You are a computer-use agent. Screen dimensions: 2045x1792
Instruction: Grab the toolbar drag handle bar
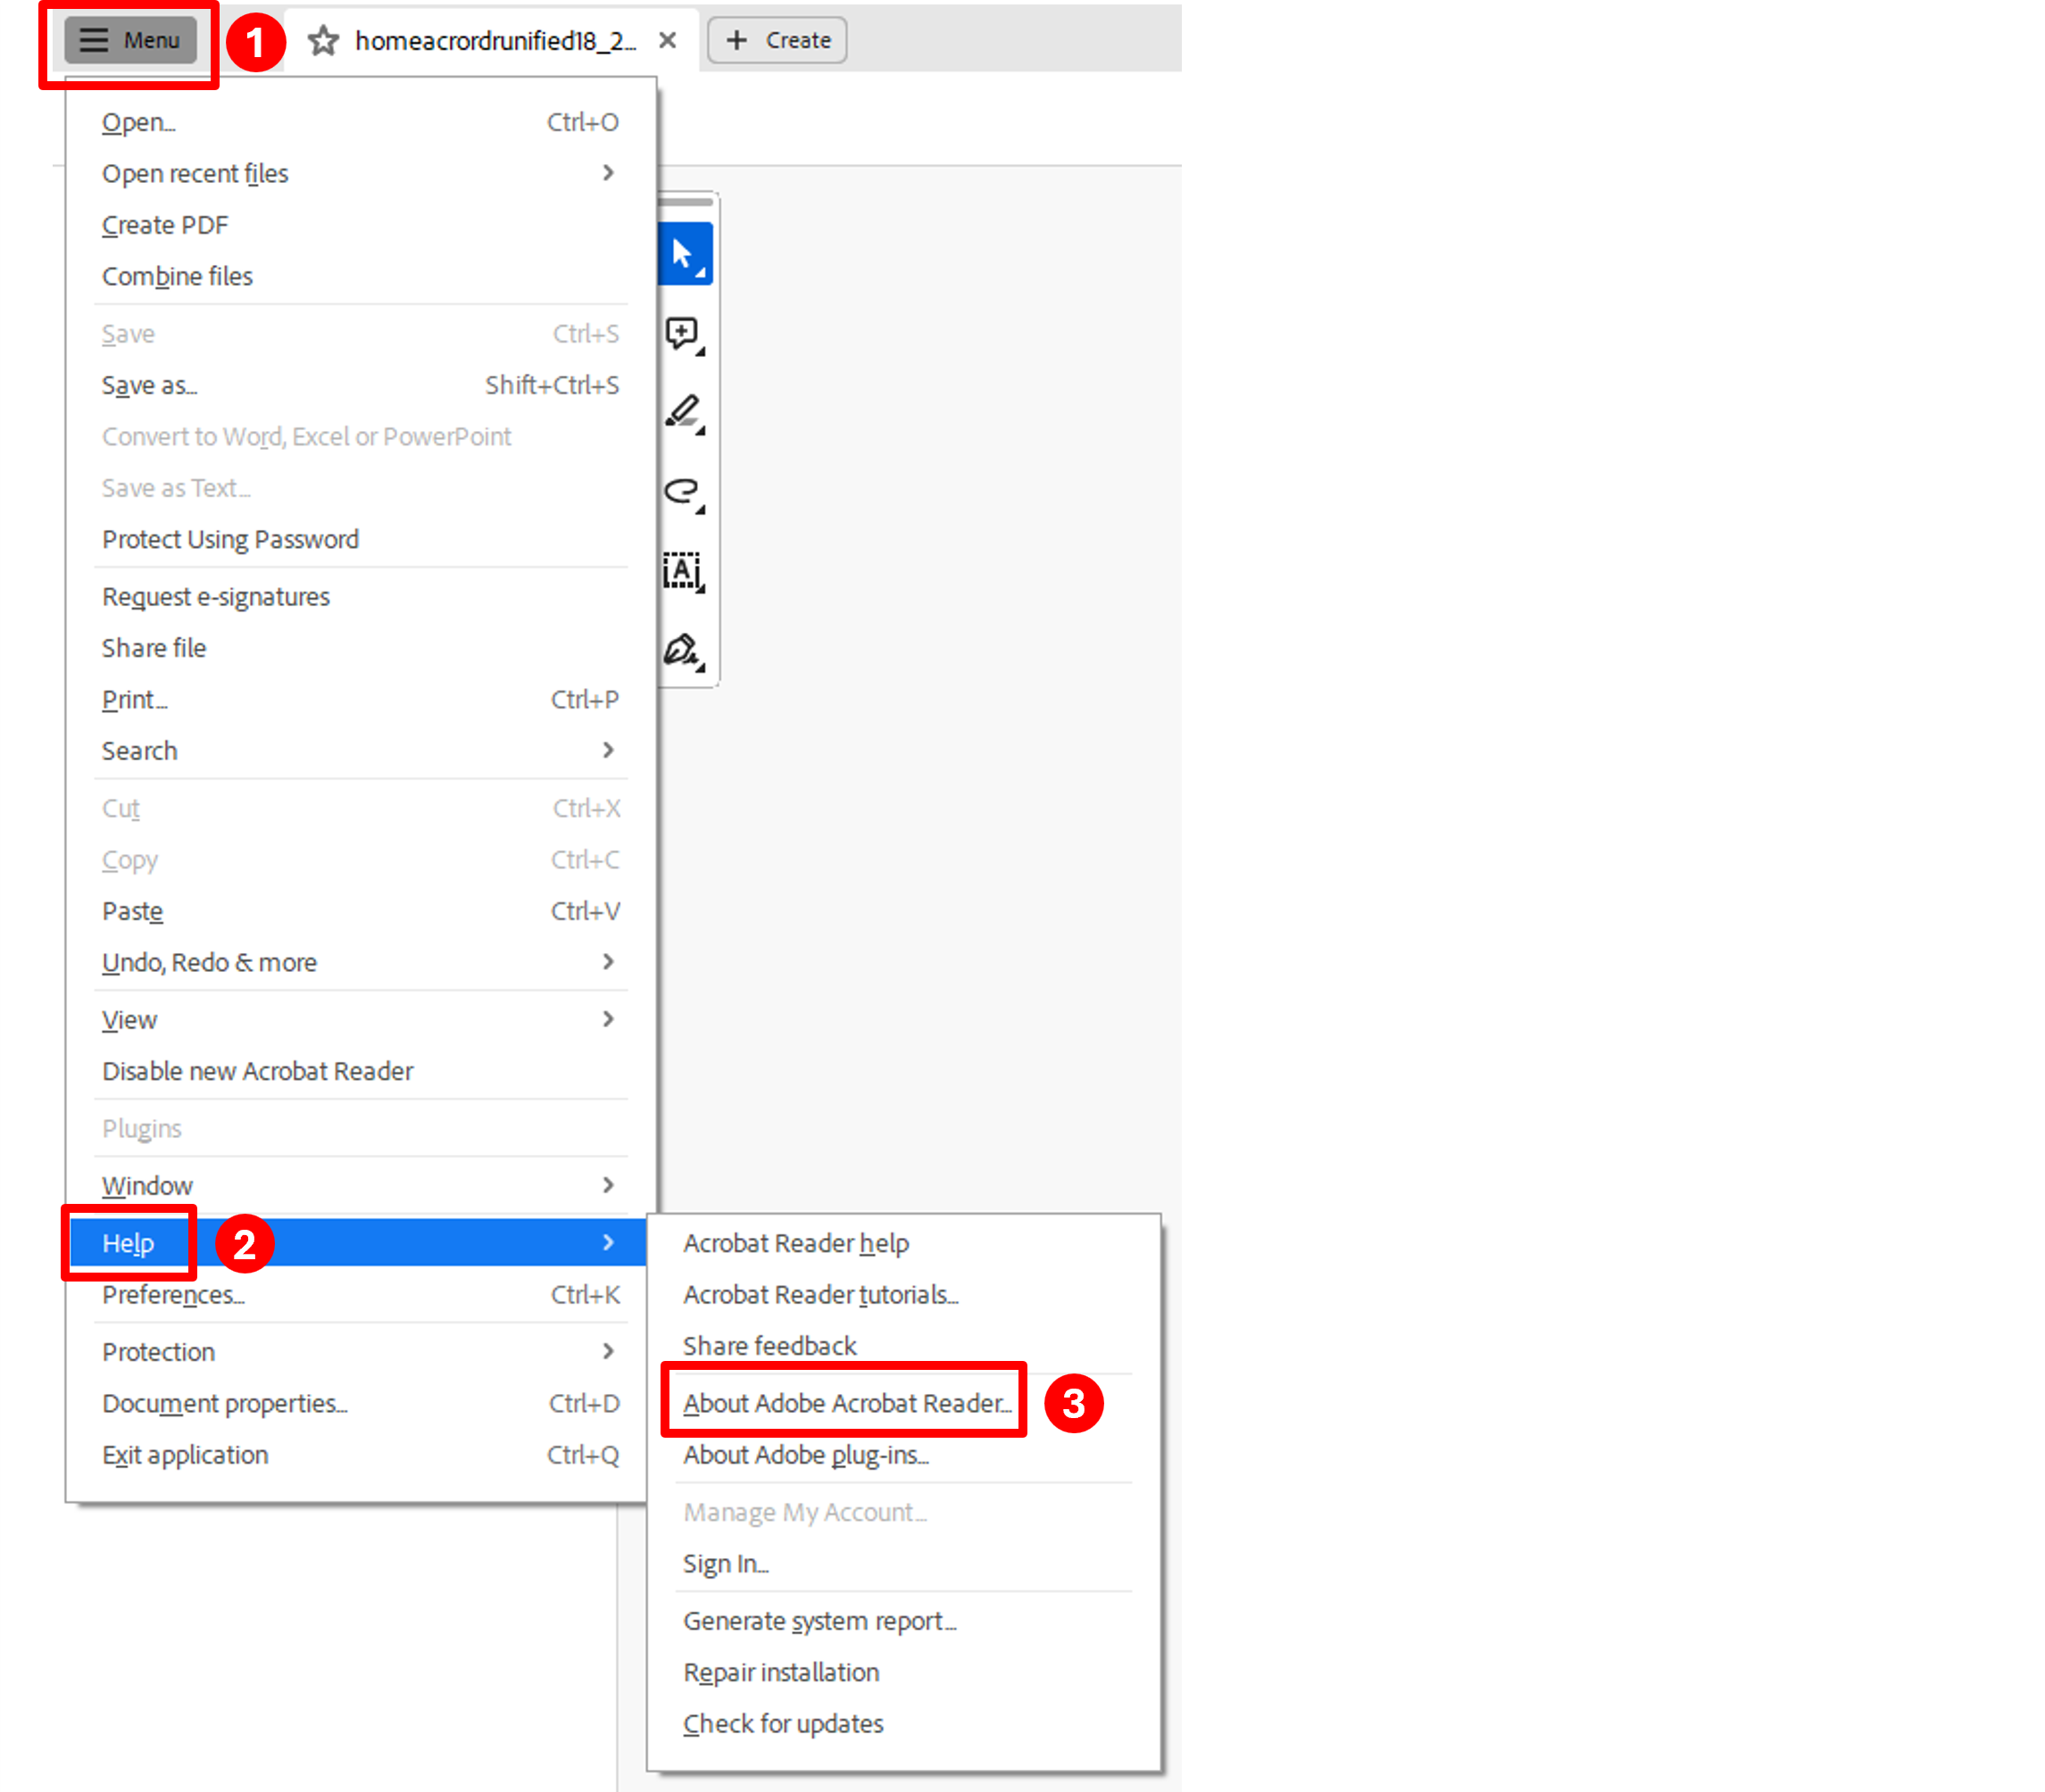coord(685,202)
